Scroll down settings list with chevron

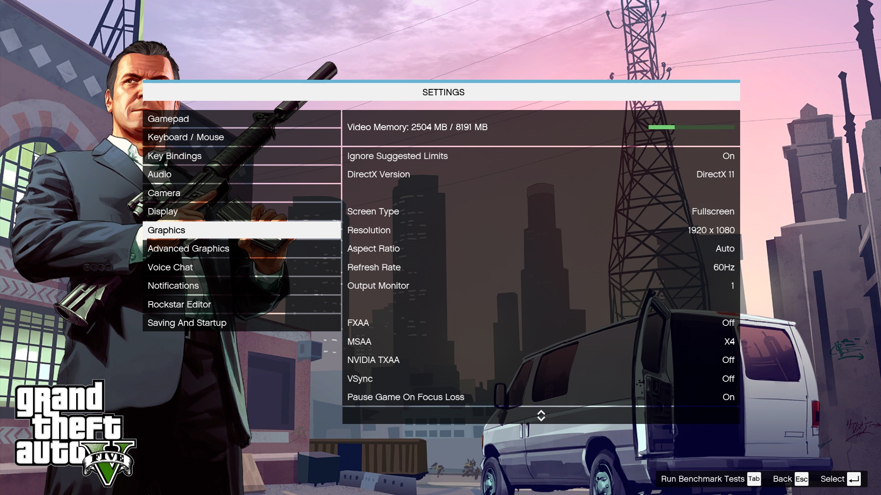[541, 419]
